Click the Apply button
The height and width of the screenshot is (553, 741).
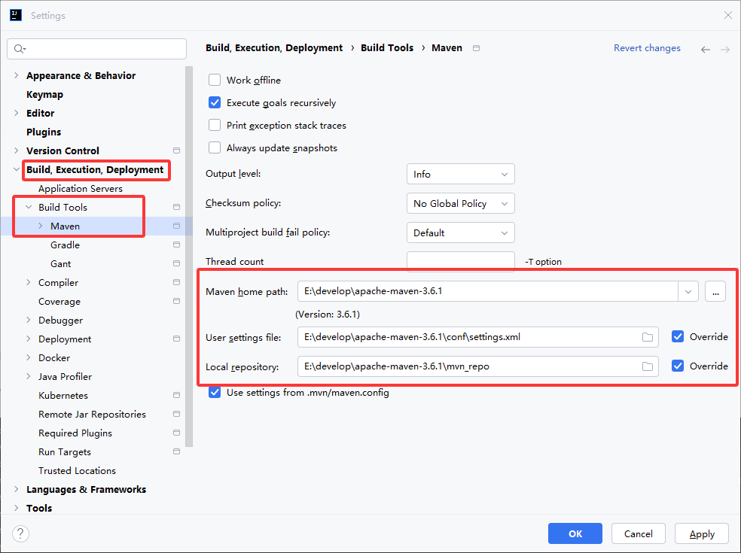(702, 533)
